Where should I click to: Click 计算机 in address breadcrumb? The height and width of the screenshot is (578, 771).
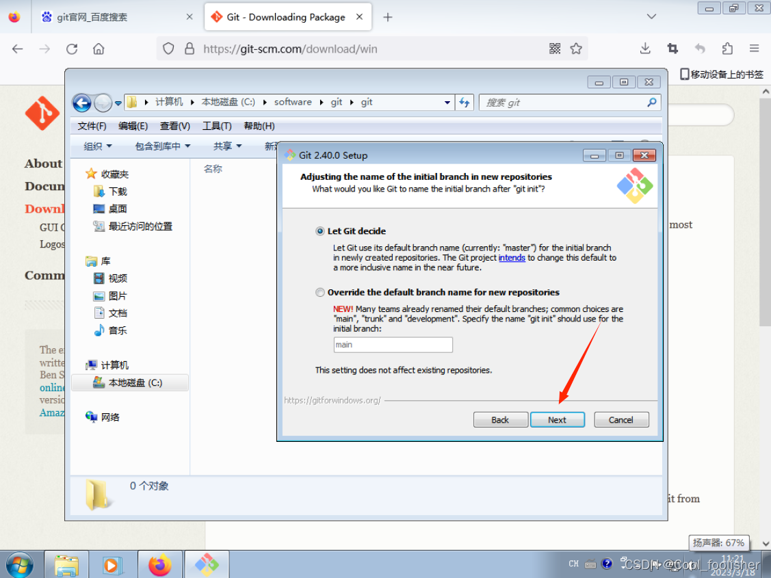click(x=169, y=102)
